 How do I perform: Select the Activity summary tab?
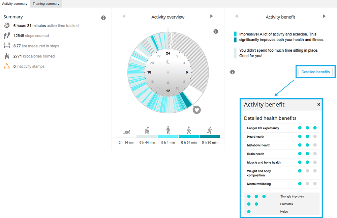pos(15,4)
